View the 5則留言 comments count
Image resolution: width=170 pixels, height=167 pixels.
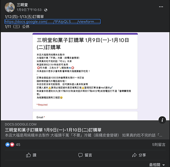[x=159, y=145]
